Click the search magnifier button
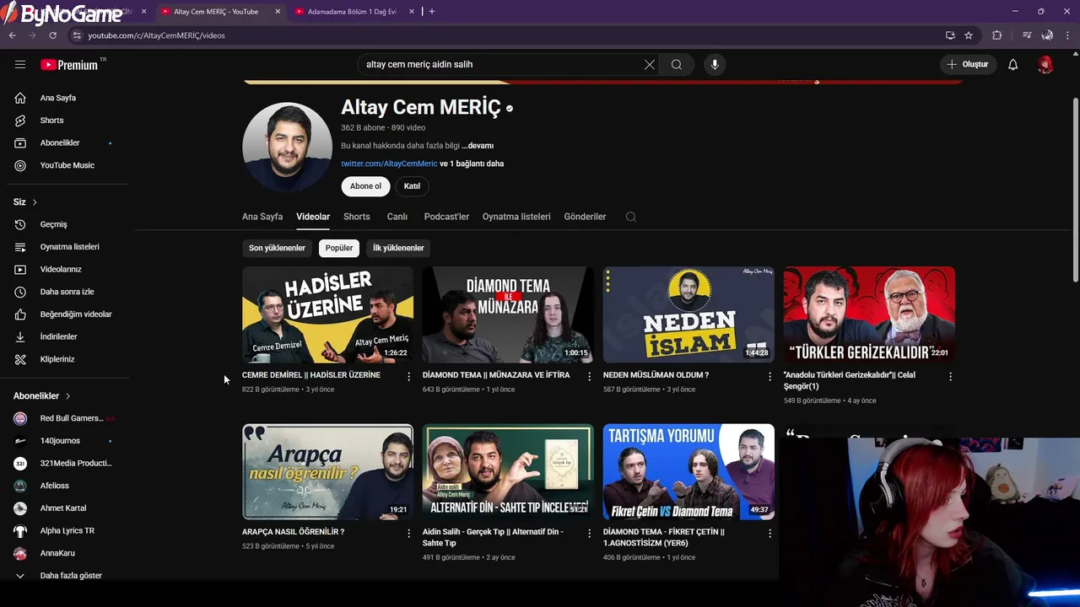The width and height of the screenshot is (1080, 607). [x=677, y=64]
